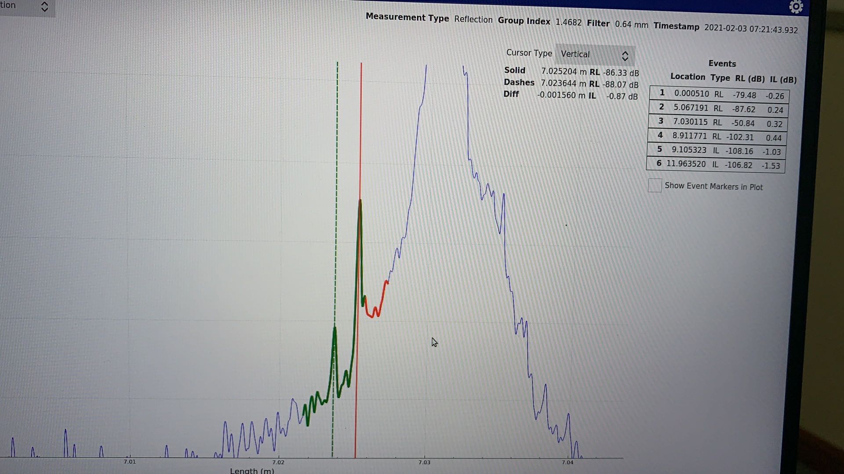
Task: Click the Cursor Type dropdown stepper arrows
Action: (x=625, y=56)
